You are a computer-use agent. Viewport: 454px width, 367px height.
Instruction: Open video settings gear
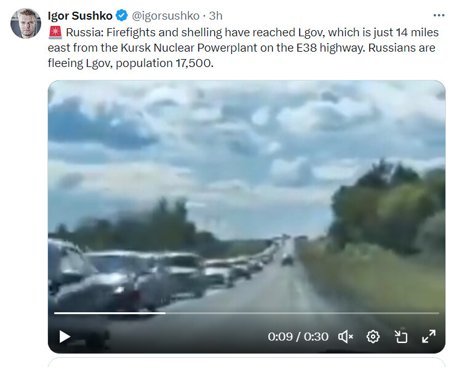(373, 336)
